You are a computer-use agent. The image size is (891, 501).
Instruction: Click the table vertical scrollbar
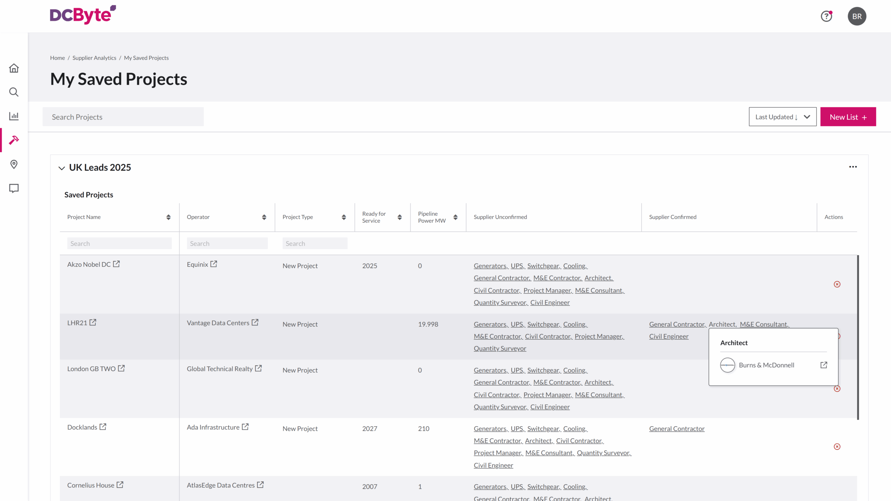pos(858,337)
